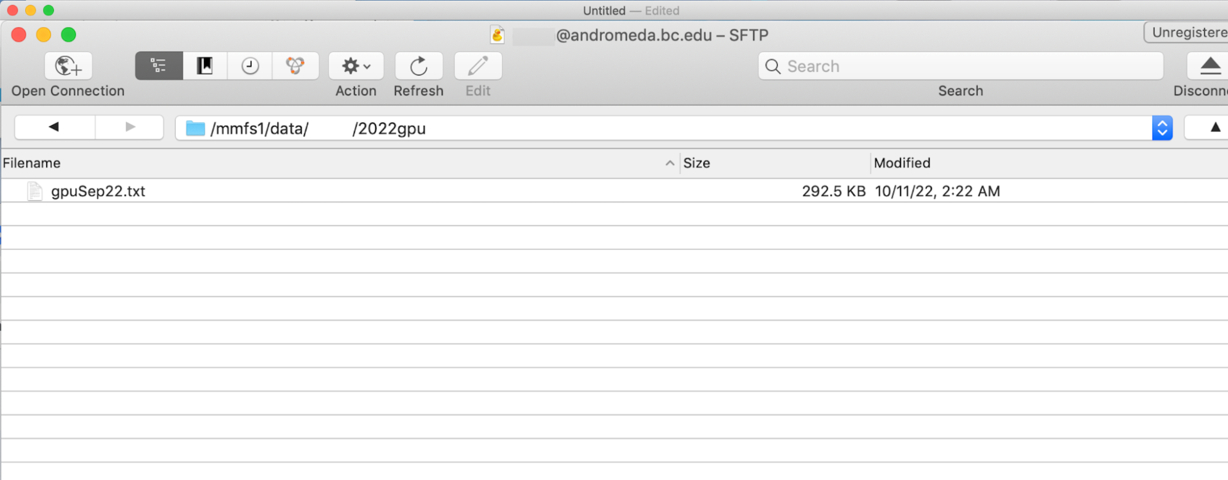Open the Action gear dropdown menu

click(356, 66)
